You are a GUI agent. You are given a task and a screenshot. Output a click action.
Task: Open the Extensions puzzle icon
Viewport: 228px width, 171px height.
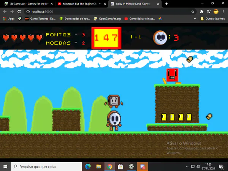pos(201,12)
